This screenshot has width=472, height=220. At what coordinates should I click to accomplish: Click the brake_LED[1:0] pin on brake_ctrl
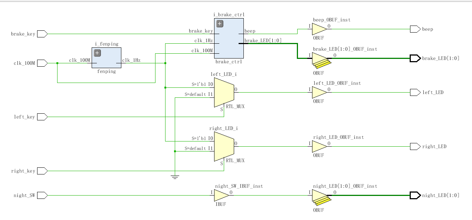click(x=263, y=41)
